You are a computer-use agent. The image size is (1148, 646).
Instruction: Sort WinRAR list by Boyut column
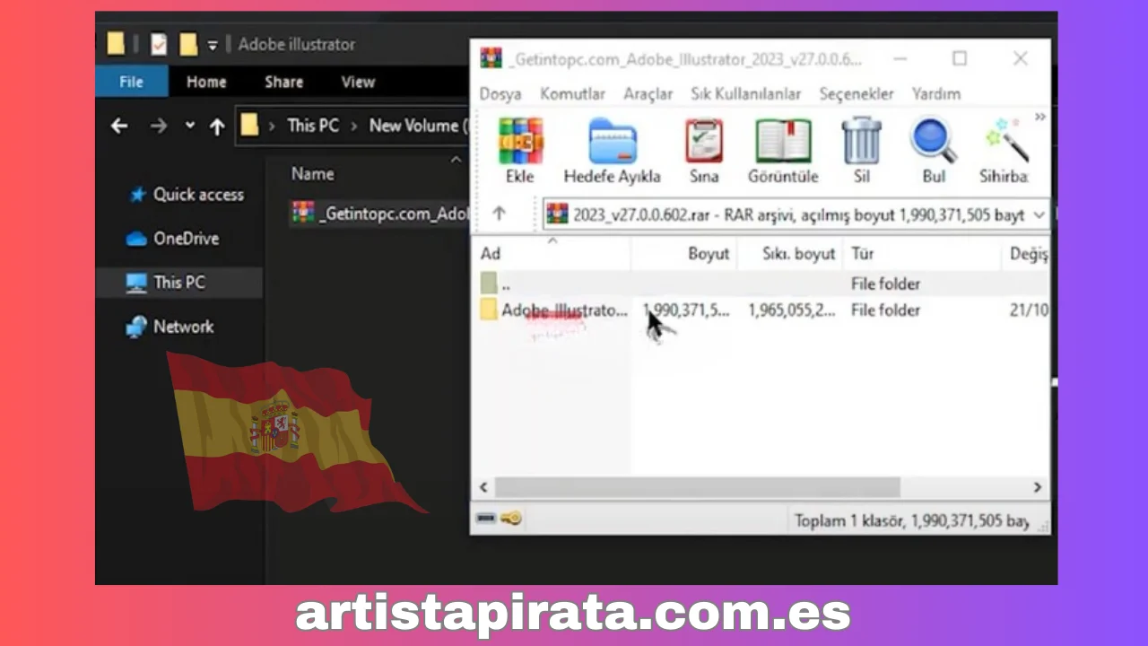point(684,254)
